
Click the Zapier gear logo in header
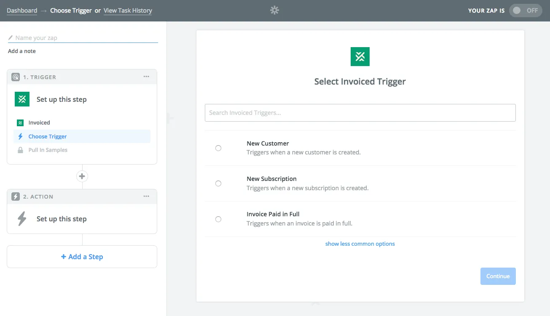(275, 10)
